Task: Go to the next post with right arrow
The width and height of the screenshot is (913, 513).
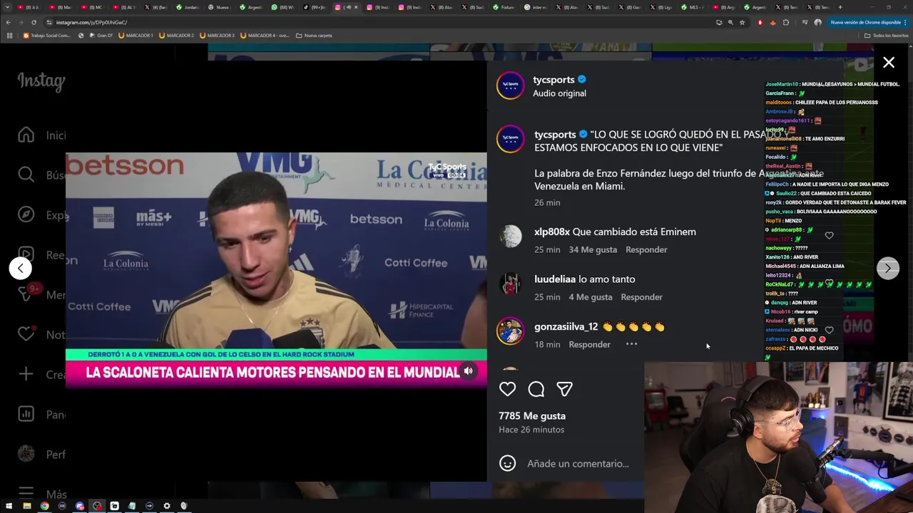Action: coord(887,268)
